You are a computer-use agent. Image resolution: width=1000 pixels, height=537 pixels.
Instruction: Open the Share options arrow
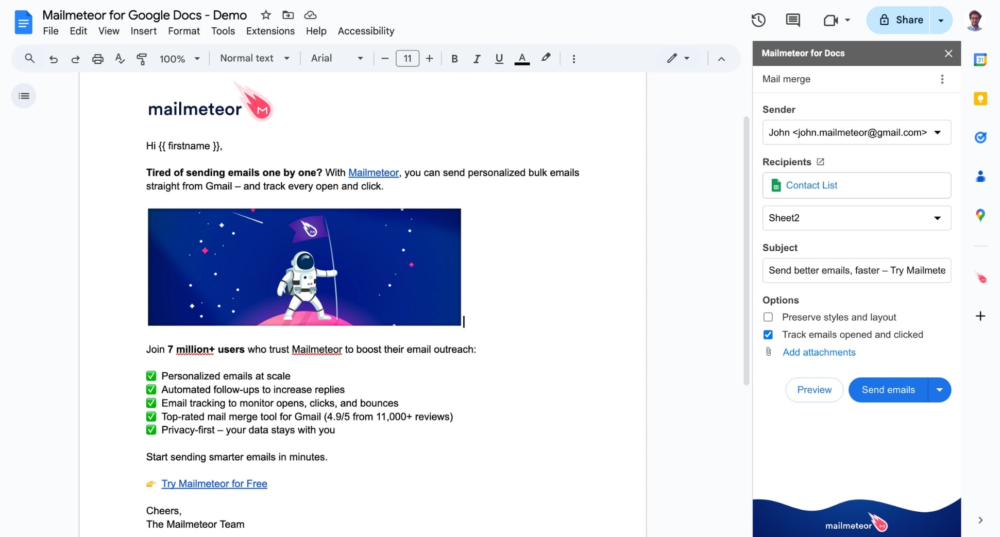click(941, 20)
